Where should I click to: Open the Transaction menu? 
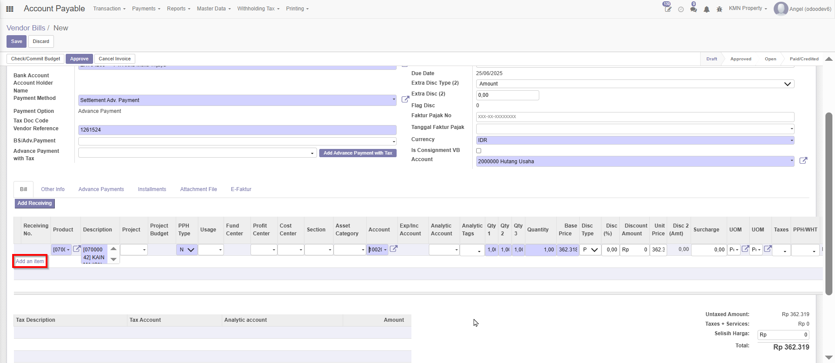tap(109, 9)
